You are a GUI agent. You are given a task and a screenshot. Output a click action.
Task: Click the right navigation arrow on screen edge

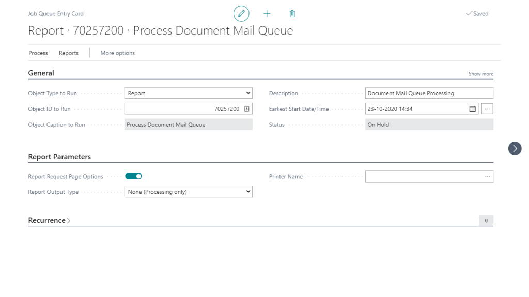pyautogui.click(x=515, y=148)
